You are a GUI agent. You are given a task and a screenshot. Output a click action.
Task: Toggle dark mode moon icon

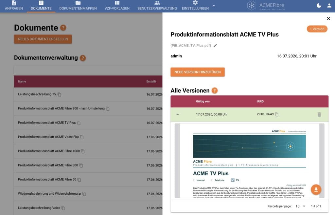point(319,5)
